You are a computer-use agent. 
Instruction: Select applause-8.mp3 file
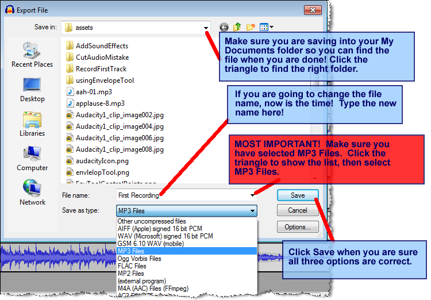95,103
